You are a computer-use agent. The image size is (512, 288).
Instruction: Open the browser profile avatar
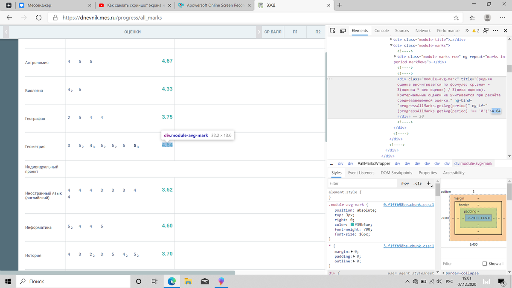pyautogui.click(x=487, y=18)
